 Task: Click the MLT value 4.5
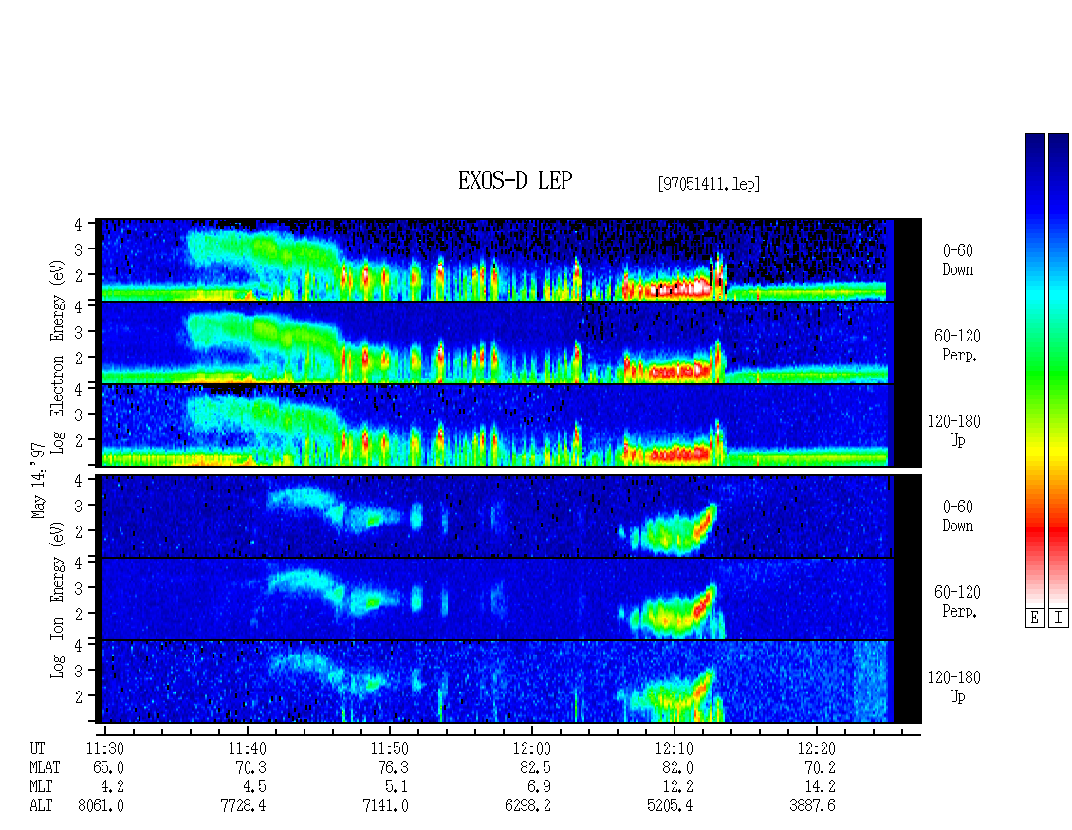tap(255, 787)
